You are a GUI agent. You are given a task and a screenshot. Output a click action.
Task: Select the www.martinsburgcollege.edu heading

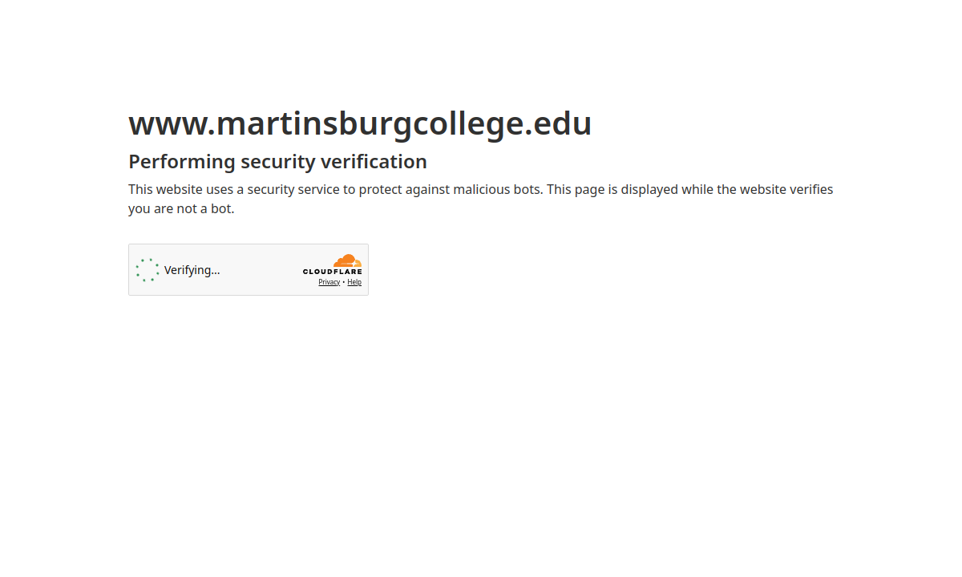tap(360, 123)
